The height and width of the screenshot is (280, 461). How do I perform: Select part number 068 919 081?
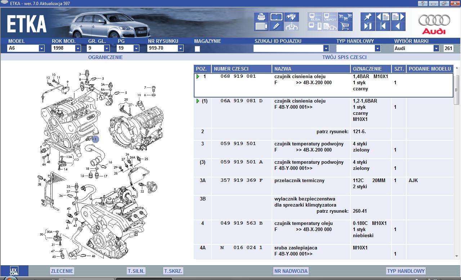coord(238,76)
